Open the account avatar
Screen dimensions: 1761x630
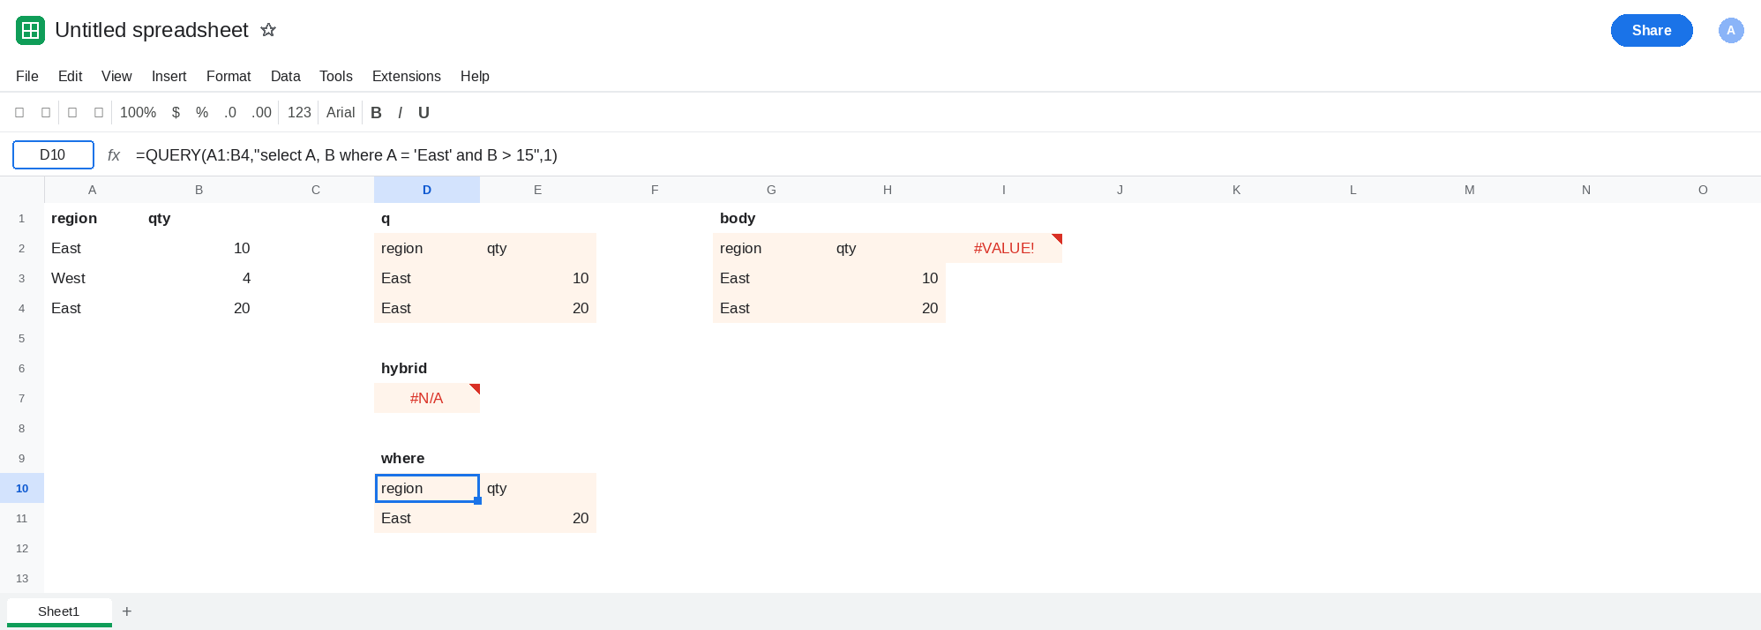(x=1730, y=30)
